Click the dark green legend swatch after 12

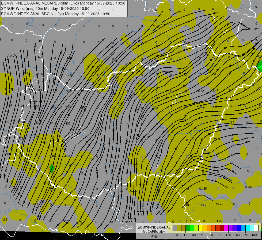click(x=188, y=228)
